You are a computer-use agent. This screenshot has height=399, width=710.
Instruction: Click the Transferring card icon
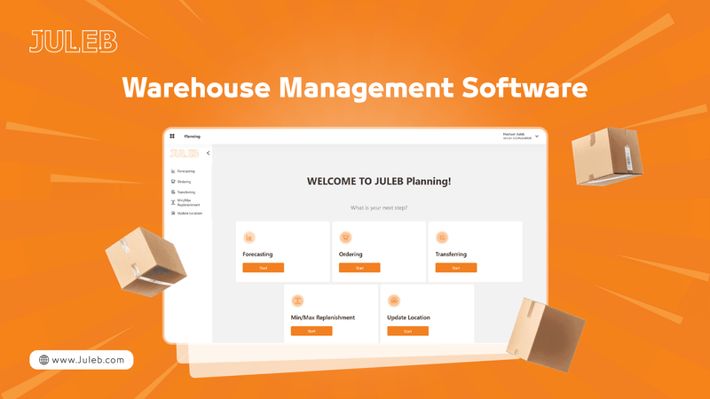tap(442, 237)
